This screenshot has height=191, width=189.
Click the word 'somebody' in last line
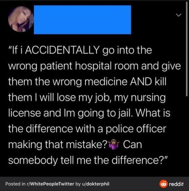33,161
